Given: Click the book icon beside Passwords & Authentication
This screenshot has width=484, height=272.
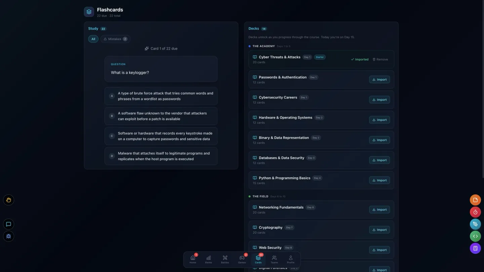Looking at the screenshot, I should tap(255, 77).
